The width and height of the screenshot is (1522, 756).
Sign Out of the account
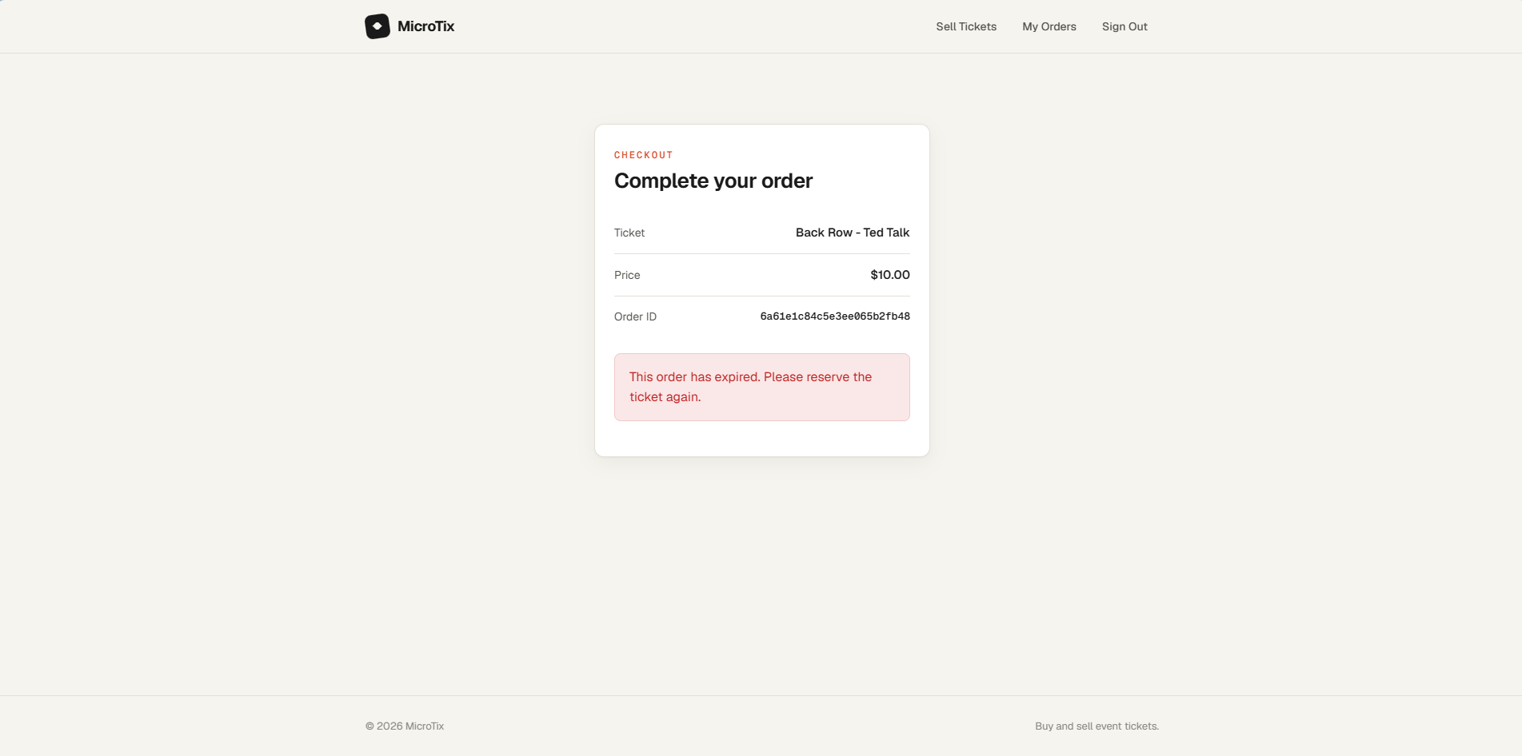pyautogui.click(x=1125, y=26)
